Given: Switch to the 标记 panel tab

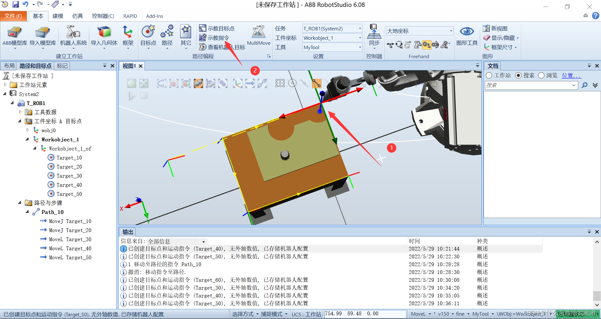Looking at the screenshot, I should (62, 66).
